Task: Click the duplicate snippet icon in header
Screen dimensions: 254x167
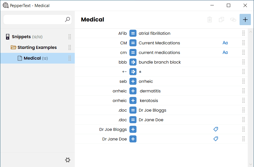Action: (221, 19)
